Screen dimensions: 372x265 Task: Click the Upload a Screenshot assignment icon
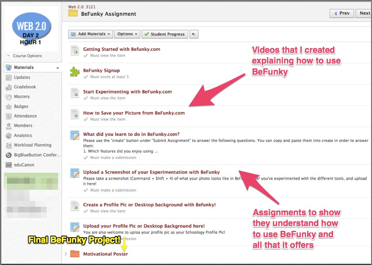[x=75, y=173]
